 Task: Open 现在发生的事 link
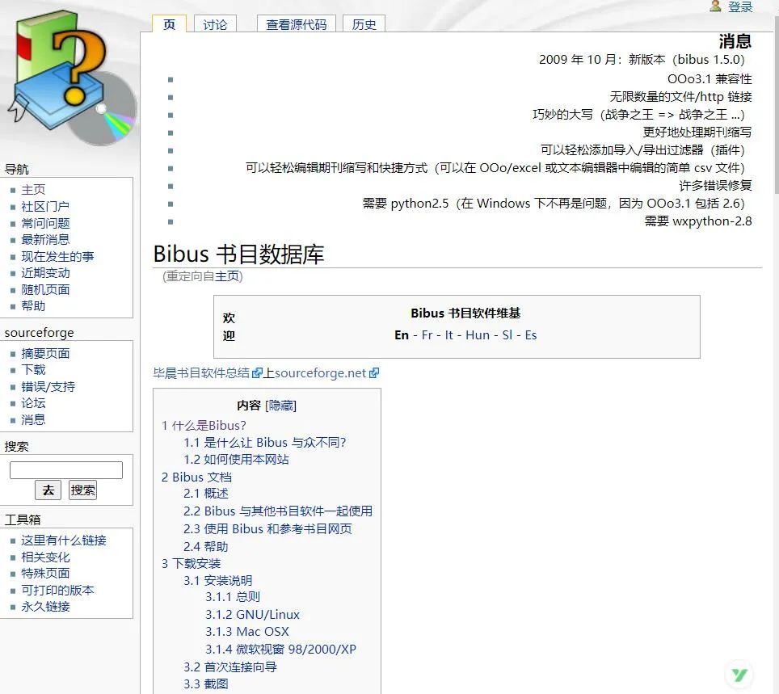pos(57,256)
